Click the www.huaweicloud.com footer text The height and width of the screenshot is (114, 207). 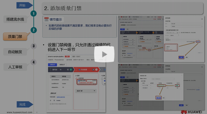20,112
